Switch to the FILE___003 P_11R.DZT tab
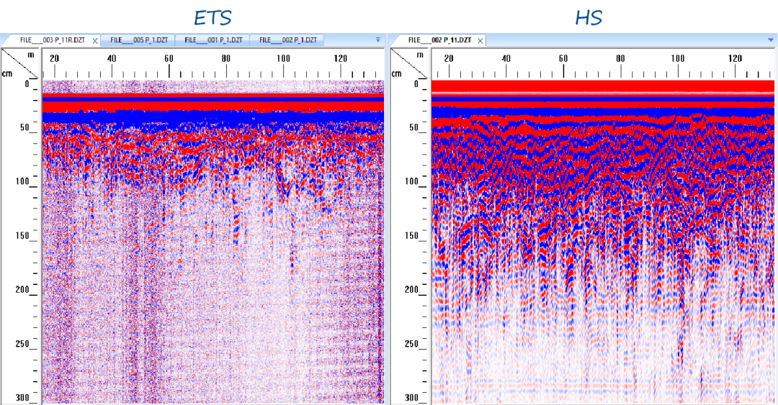 (48, 40)
